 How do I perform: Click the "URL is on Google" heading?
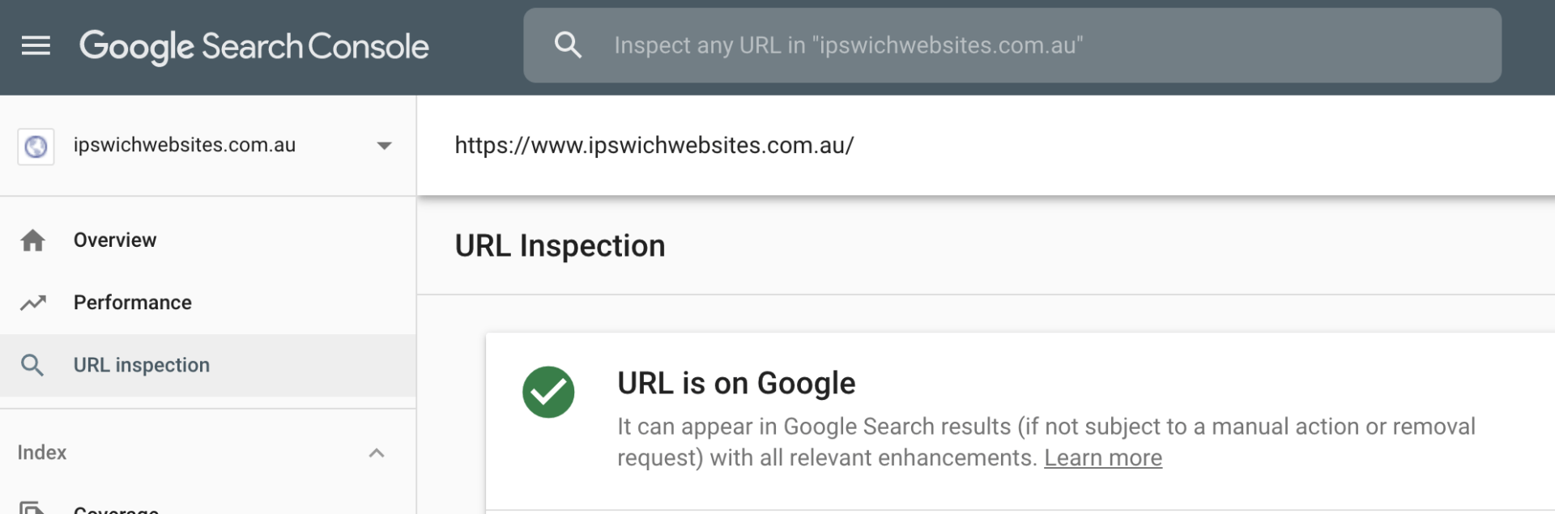(736, 383)
